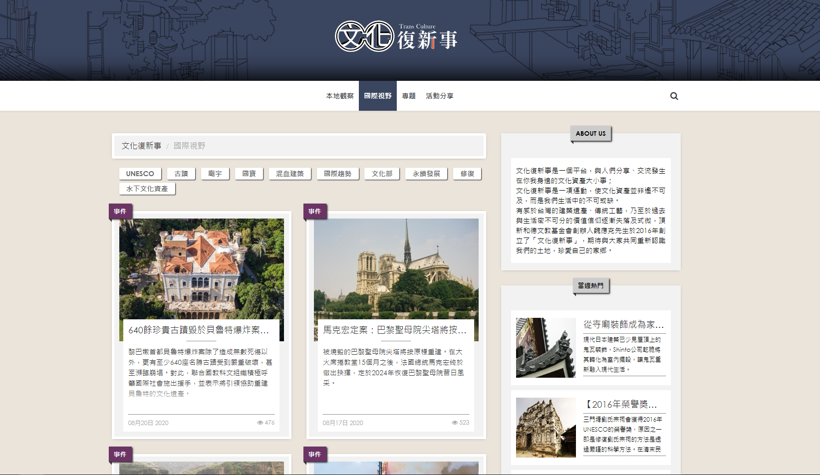Viewport: 820px width, 475px height.
Task: Open the Notre-Dame spire article title
Action: tap(394, 330)
